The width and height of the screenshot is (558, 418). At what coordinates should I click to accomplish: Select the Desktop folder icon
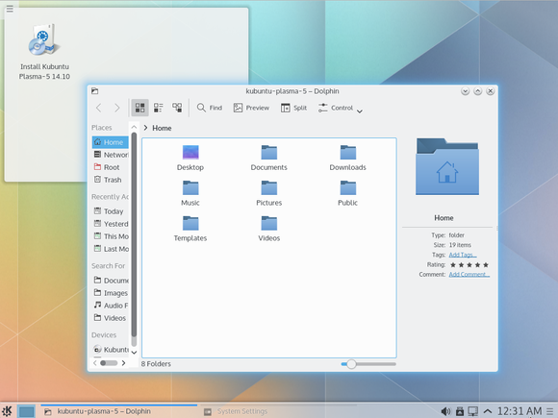pos(190,152)
